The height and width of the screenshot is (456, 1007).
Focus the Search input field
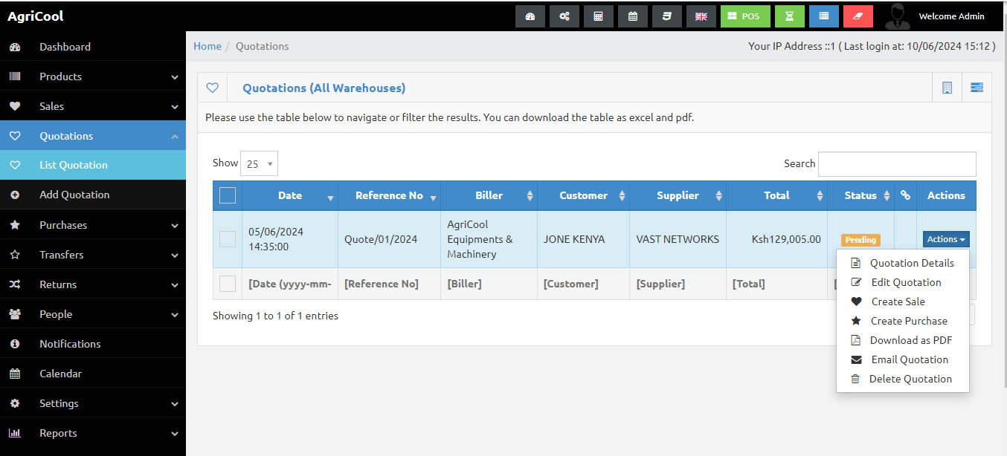point(897,164)
